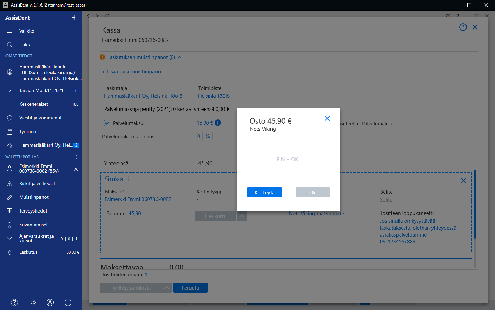The height and width of the screenshot is (310, 495).
Task: Open settings gear in sidebar footer
Action: [32, 302]
